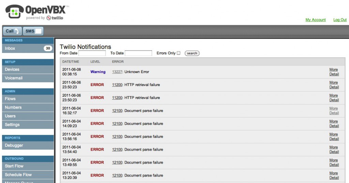Open the Inbox menu item
The height and width of the screenshot is (183, 349).
(28, 48)
